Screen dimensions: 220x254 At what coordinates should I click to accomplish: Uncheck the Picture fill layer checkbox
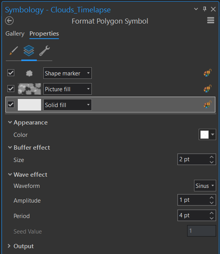coord(11,89)
